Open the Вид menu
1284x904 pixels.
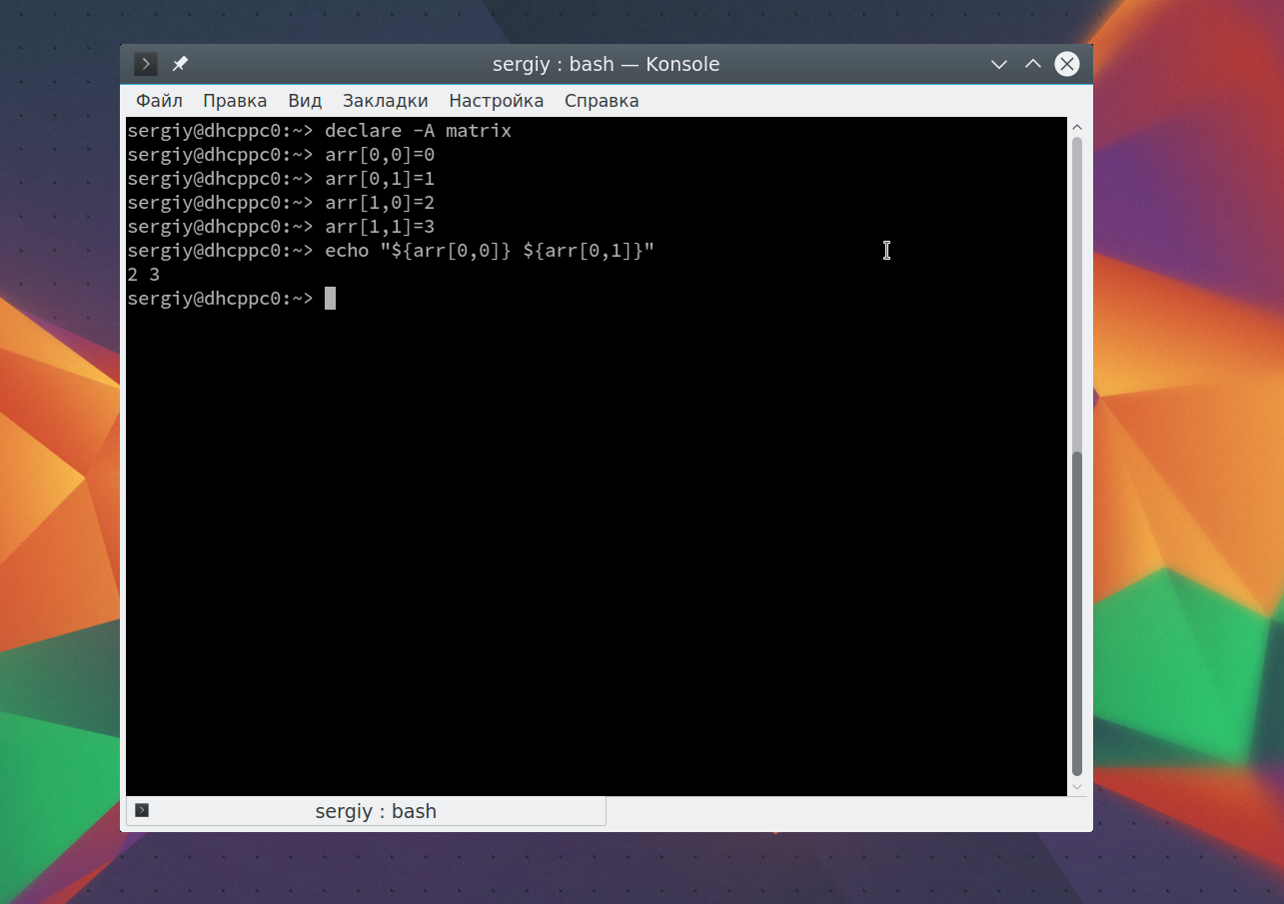pos(305,101)
